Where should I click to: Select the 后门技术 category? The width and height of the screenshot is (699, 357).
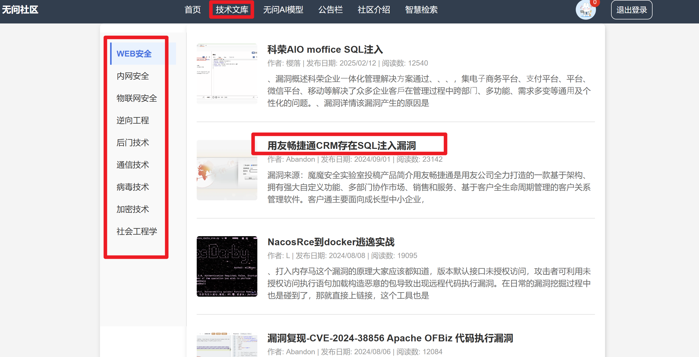[133, 143]
